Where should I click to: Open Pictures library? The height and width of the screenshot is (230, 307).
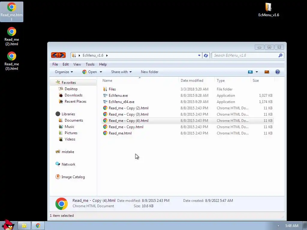71,133
